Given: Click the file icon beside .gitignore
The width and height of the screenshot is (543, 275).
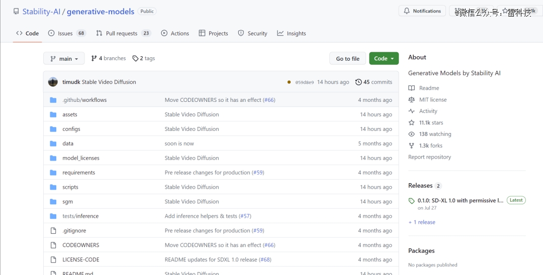Looking at the screenshot, I should pos(53,230).
